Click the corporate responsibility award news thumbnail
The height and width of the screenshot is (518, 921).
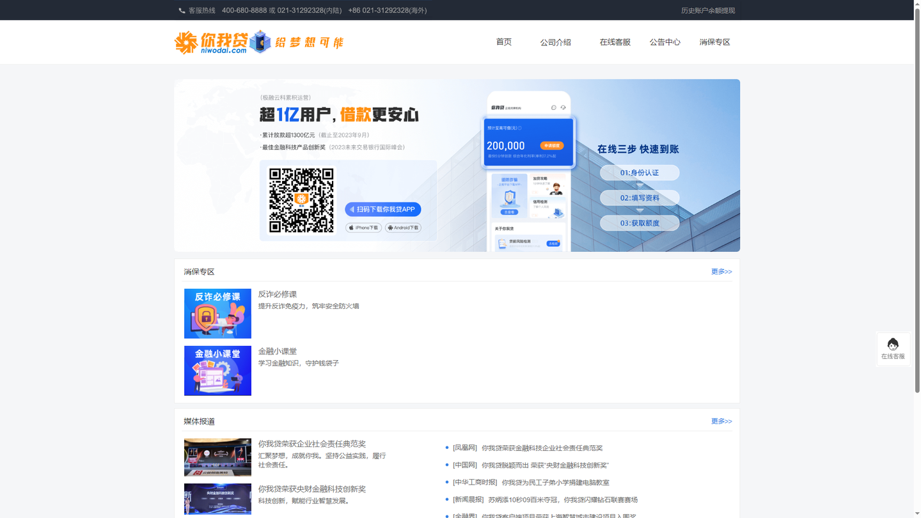(x=217, y=457)
